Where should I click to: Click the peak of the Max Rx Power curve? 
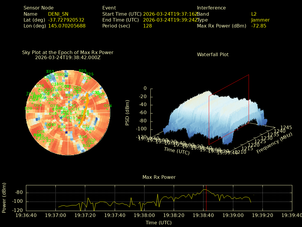(x=204, y=189)
